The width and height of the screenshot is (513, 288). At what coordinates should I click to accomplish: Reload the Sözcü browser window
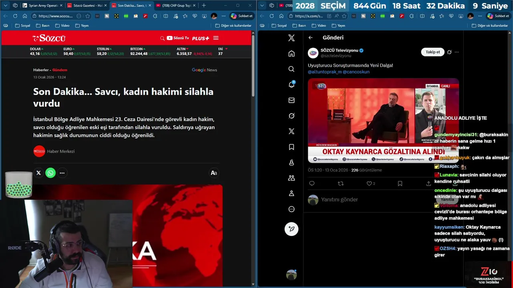pyautogui.click(x=15, y=16)
